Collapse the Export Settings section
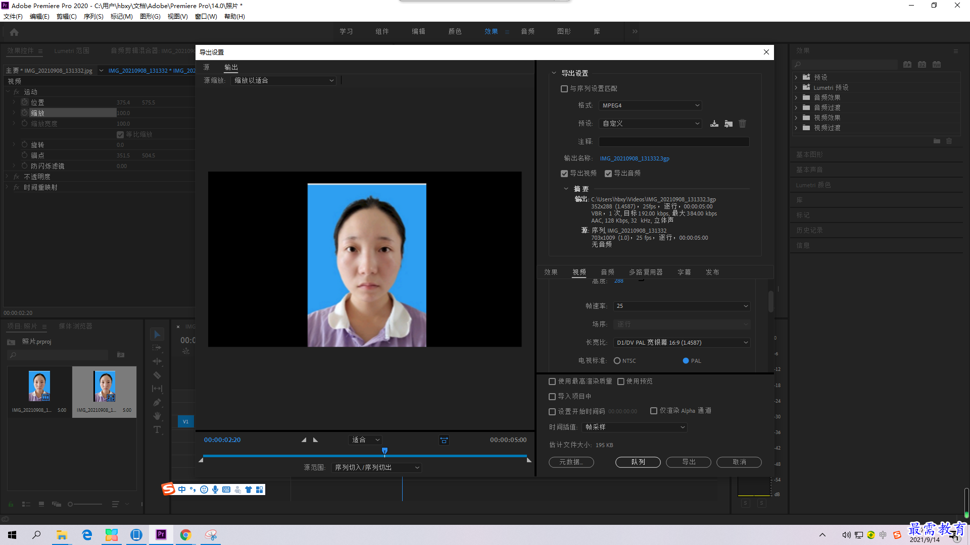The width and height of the screenshot is (970, 545). (x=554, y=73)
